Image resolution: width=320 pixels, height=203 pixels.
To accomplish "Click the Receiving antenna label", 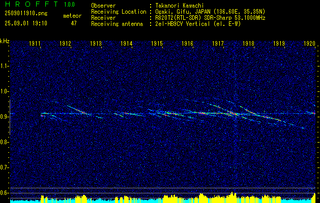I will [x=117, y=24].
